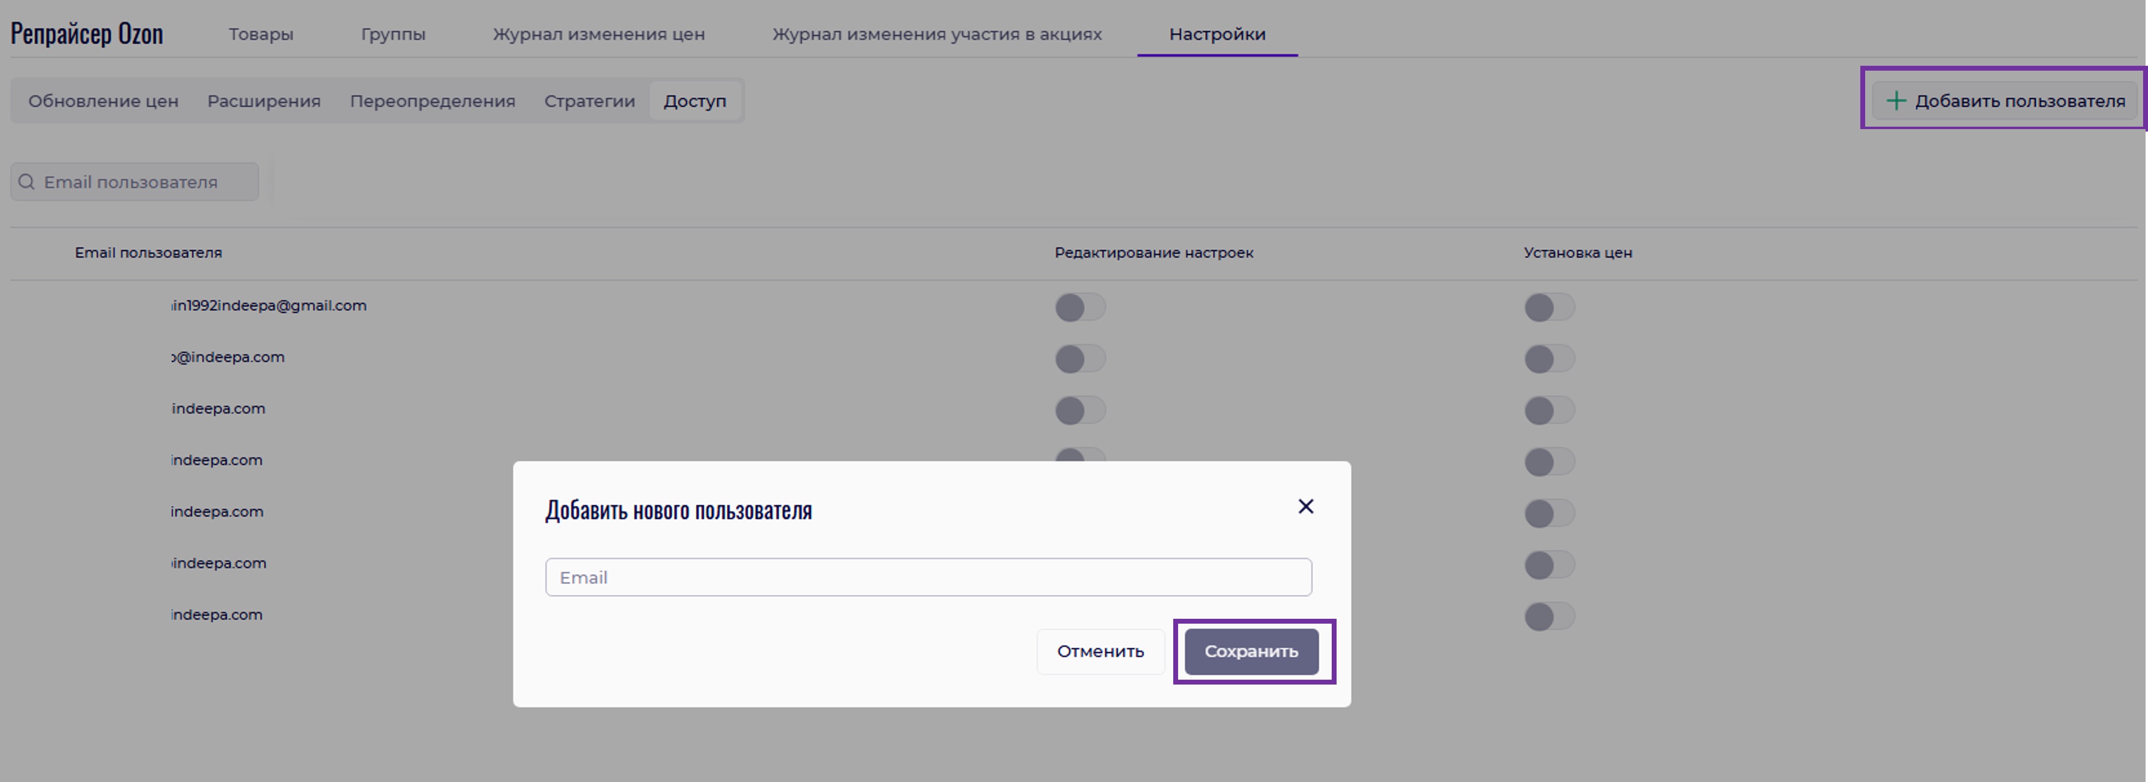Open the Товары tab
Image resolution: width=2148 pixels, height=782 pixels.
click(x=261, y=34)
